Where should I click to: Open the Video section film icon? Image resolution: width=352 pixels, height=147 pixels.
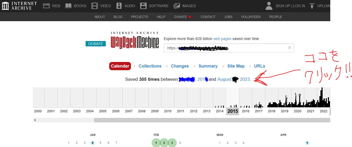click(94, 6)
